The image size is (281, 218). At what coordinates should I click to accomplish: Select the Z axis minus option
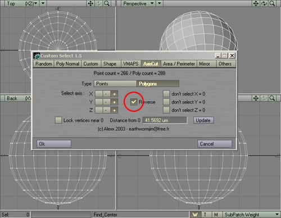[x=106, y=110]
